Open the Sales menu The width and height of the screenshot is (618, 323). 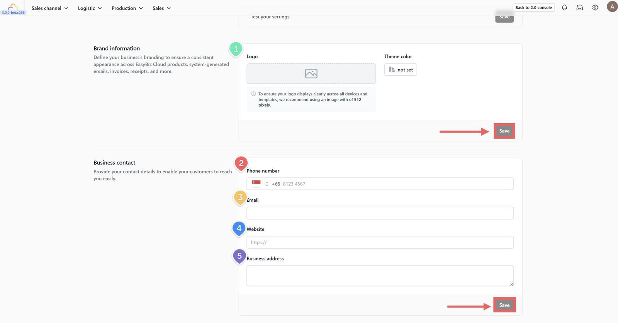pyautogui.click(x=161, y=8)
